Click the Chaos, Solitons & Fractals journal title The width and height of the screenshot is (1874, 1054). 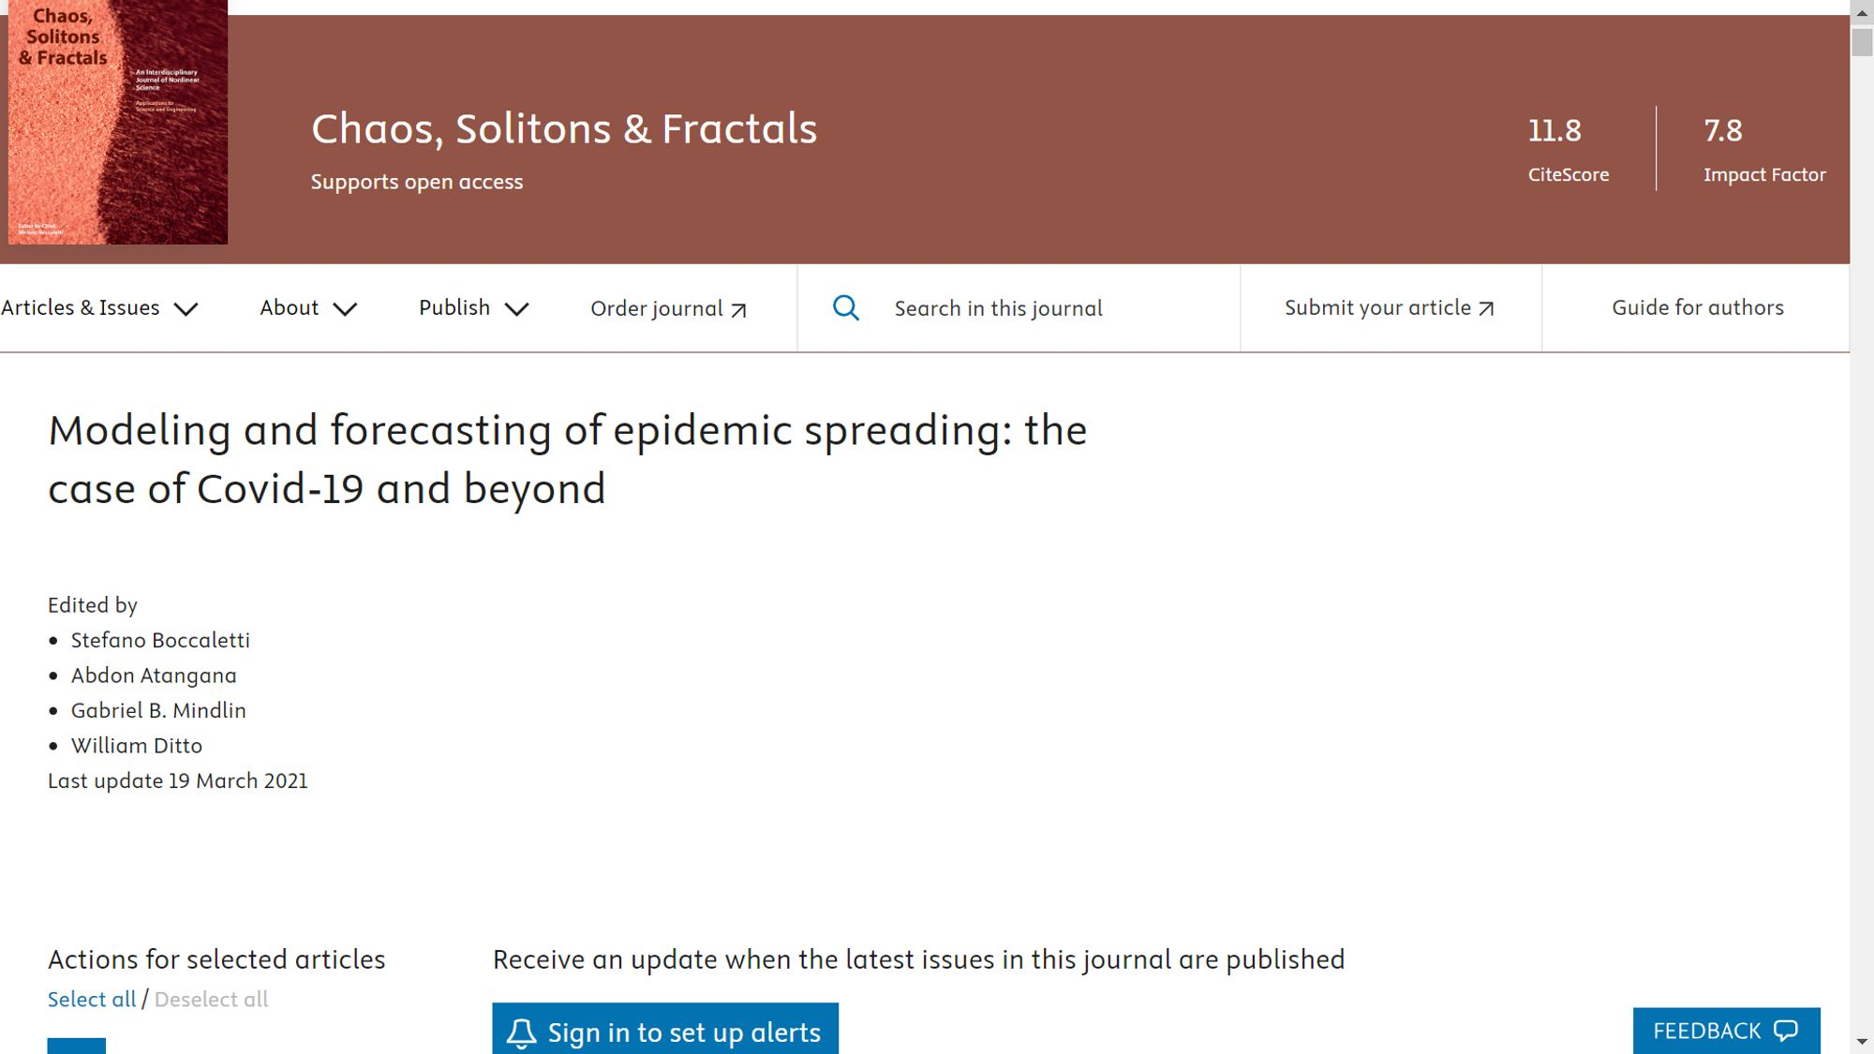[564, 129]
